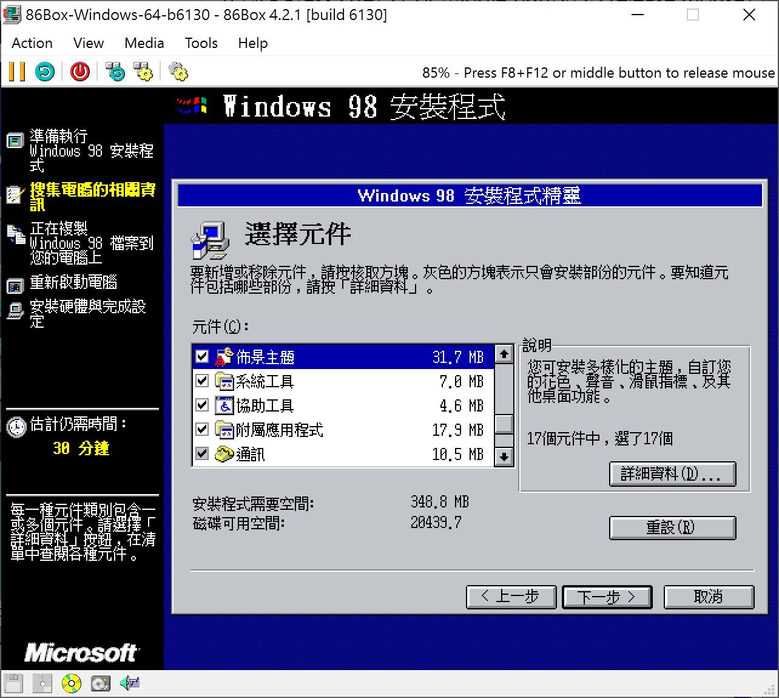
Task: Click the 重設(R) reset button
Action: coord(672,527)
